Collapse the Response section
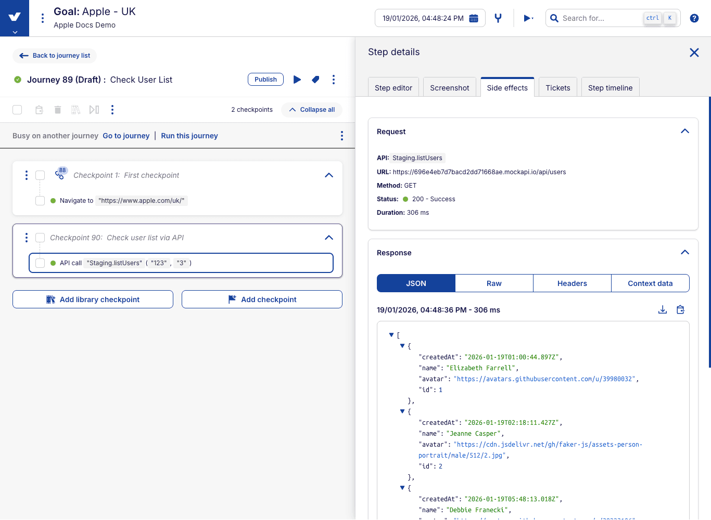Viewport: 711px width, 520px height. point(685,252)
